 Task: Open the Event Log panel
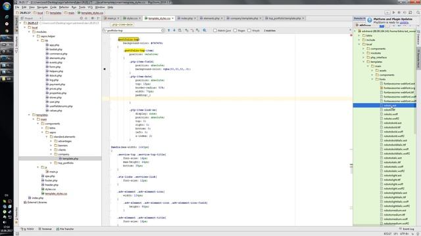[407, 229]
